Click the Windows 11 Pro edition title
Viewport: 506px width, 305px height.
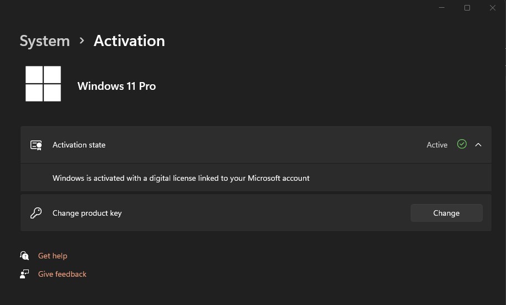tap(116, 86)
